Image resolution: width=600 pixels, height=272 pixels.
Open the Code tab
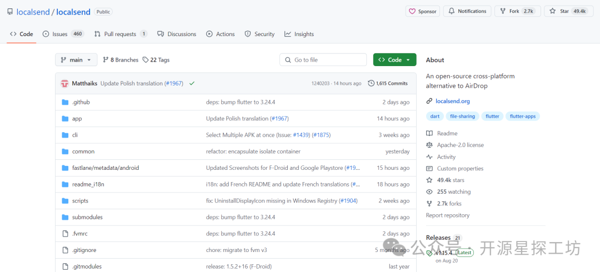click(22, 34)
